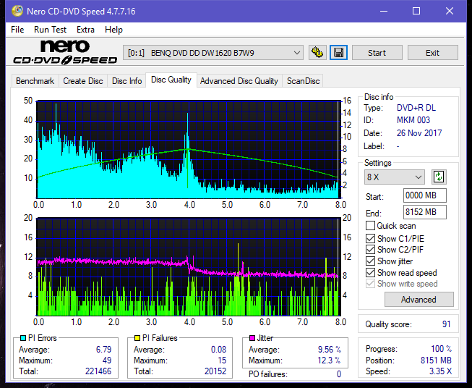
Task: Open the File menu
Action: point(17,30)
